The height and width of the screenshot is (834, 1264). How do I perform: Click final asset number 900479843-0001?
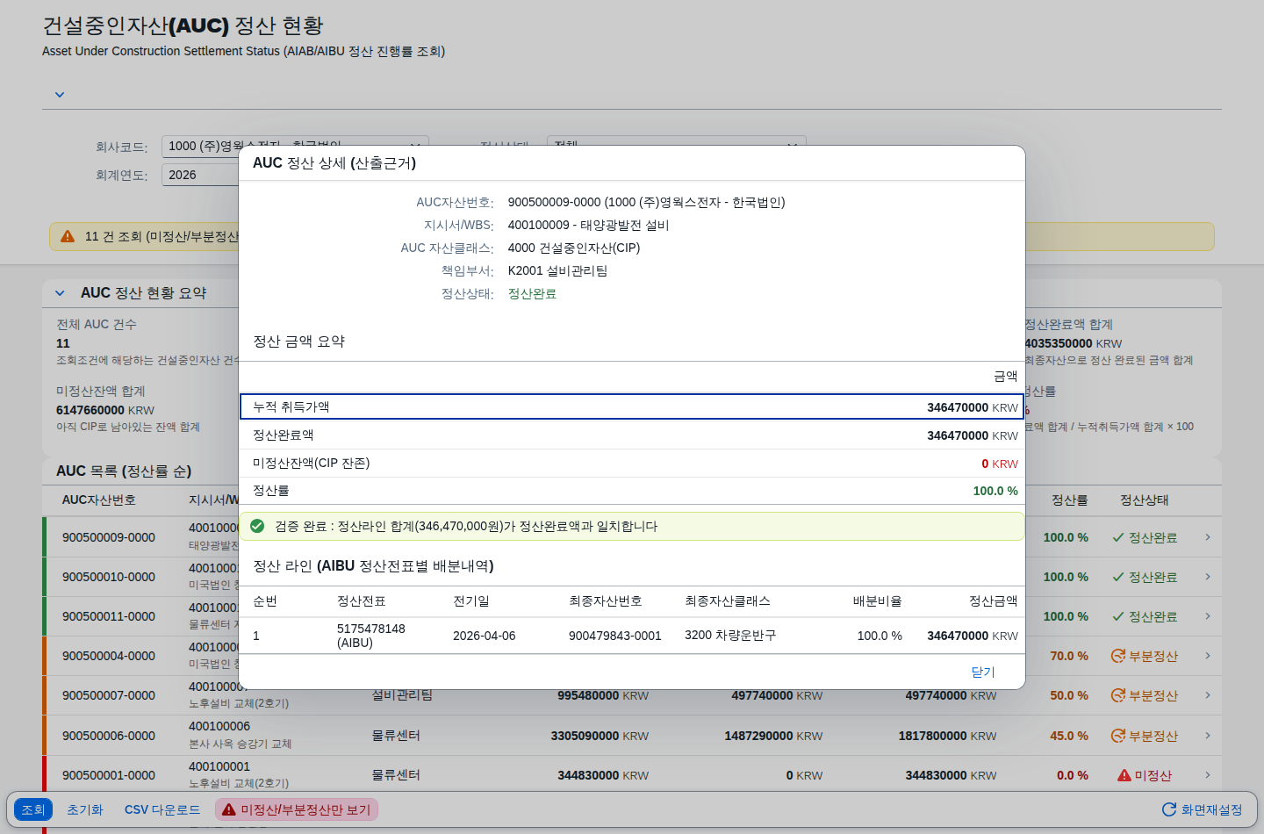tap(615, 636)
